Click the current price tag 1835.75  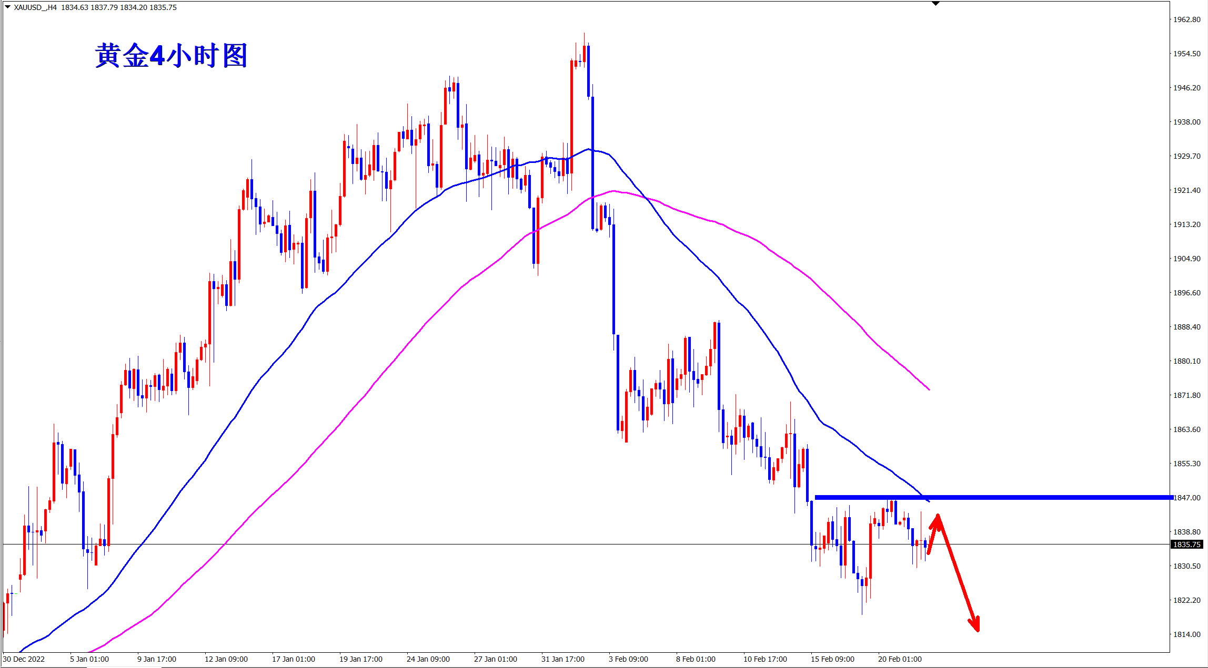tap(1187, 544)
